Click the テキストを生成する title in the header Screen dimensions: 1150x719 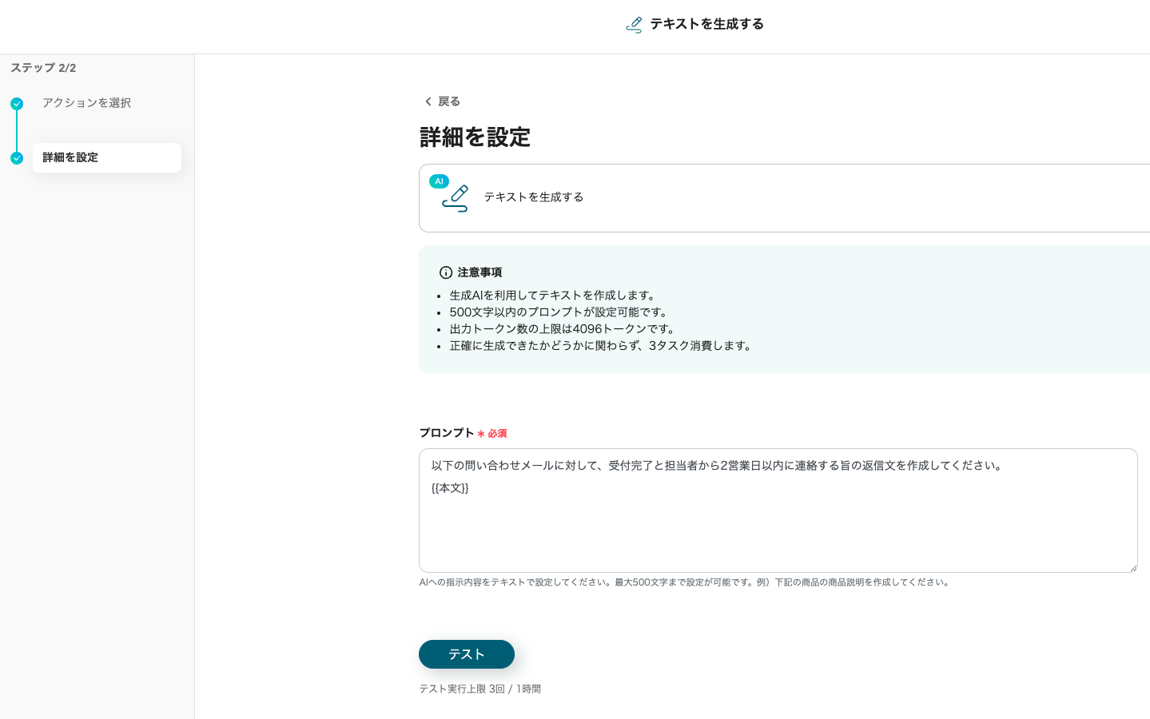(706, 24)
